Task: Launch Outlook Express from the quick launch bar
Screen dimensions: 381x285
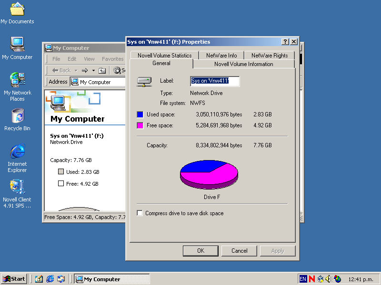Action: click(x=61, y=279)
